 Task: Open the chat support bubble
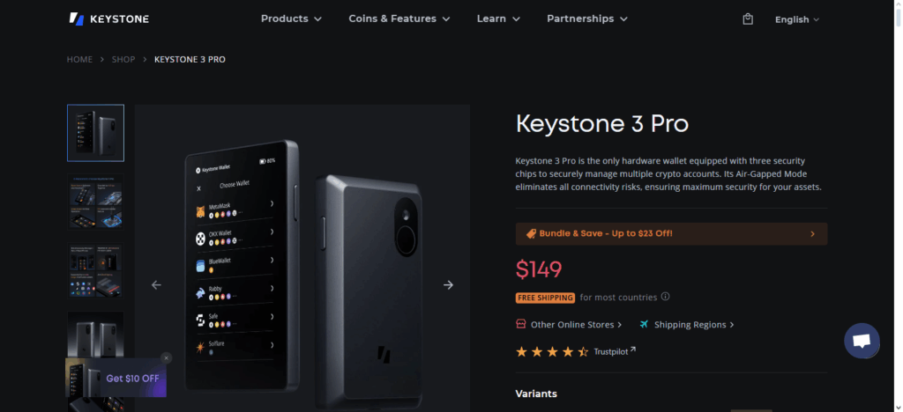point(862,341)
